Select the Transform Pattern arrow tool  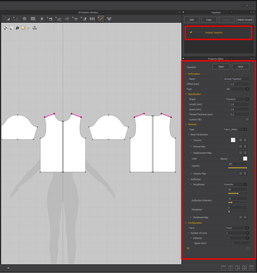7,19
